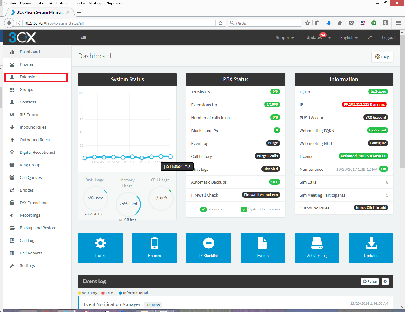
Task: Open the event log settings gear
Action: coord(385,281)
